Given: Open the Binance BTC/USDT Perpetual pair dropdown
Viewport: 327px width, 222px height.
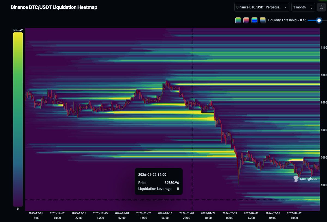Looking at the screenshot, I should click(x=262, y=7).
